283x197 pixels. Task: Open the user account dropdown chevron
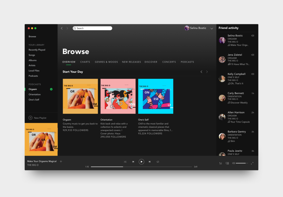click(x=212, y=28)
